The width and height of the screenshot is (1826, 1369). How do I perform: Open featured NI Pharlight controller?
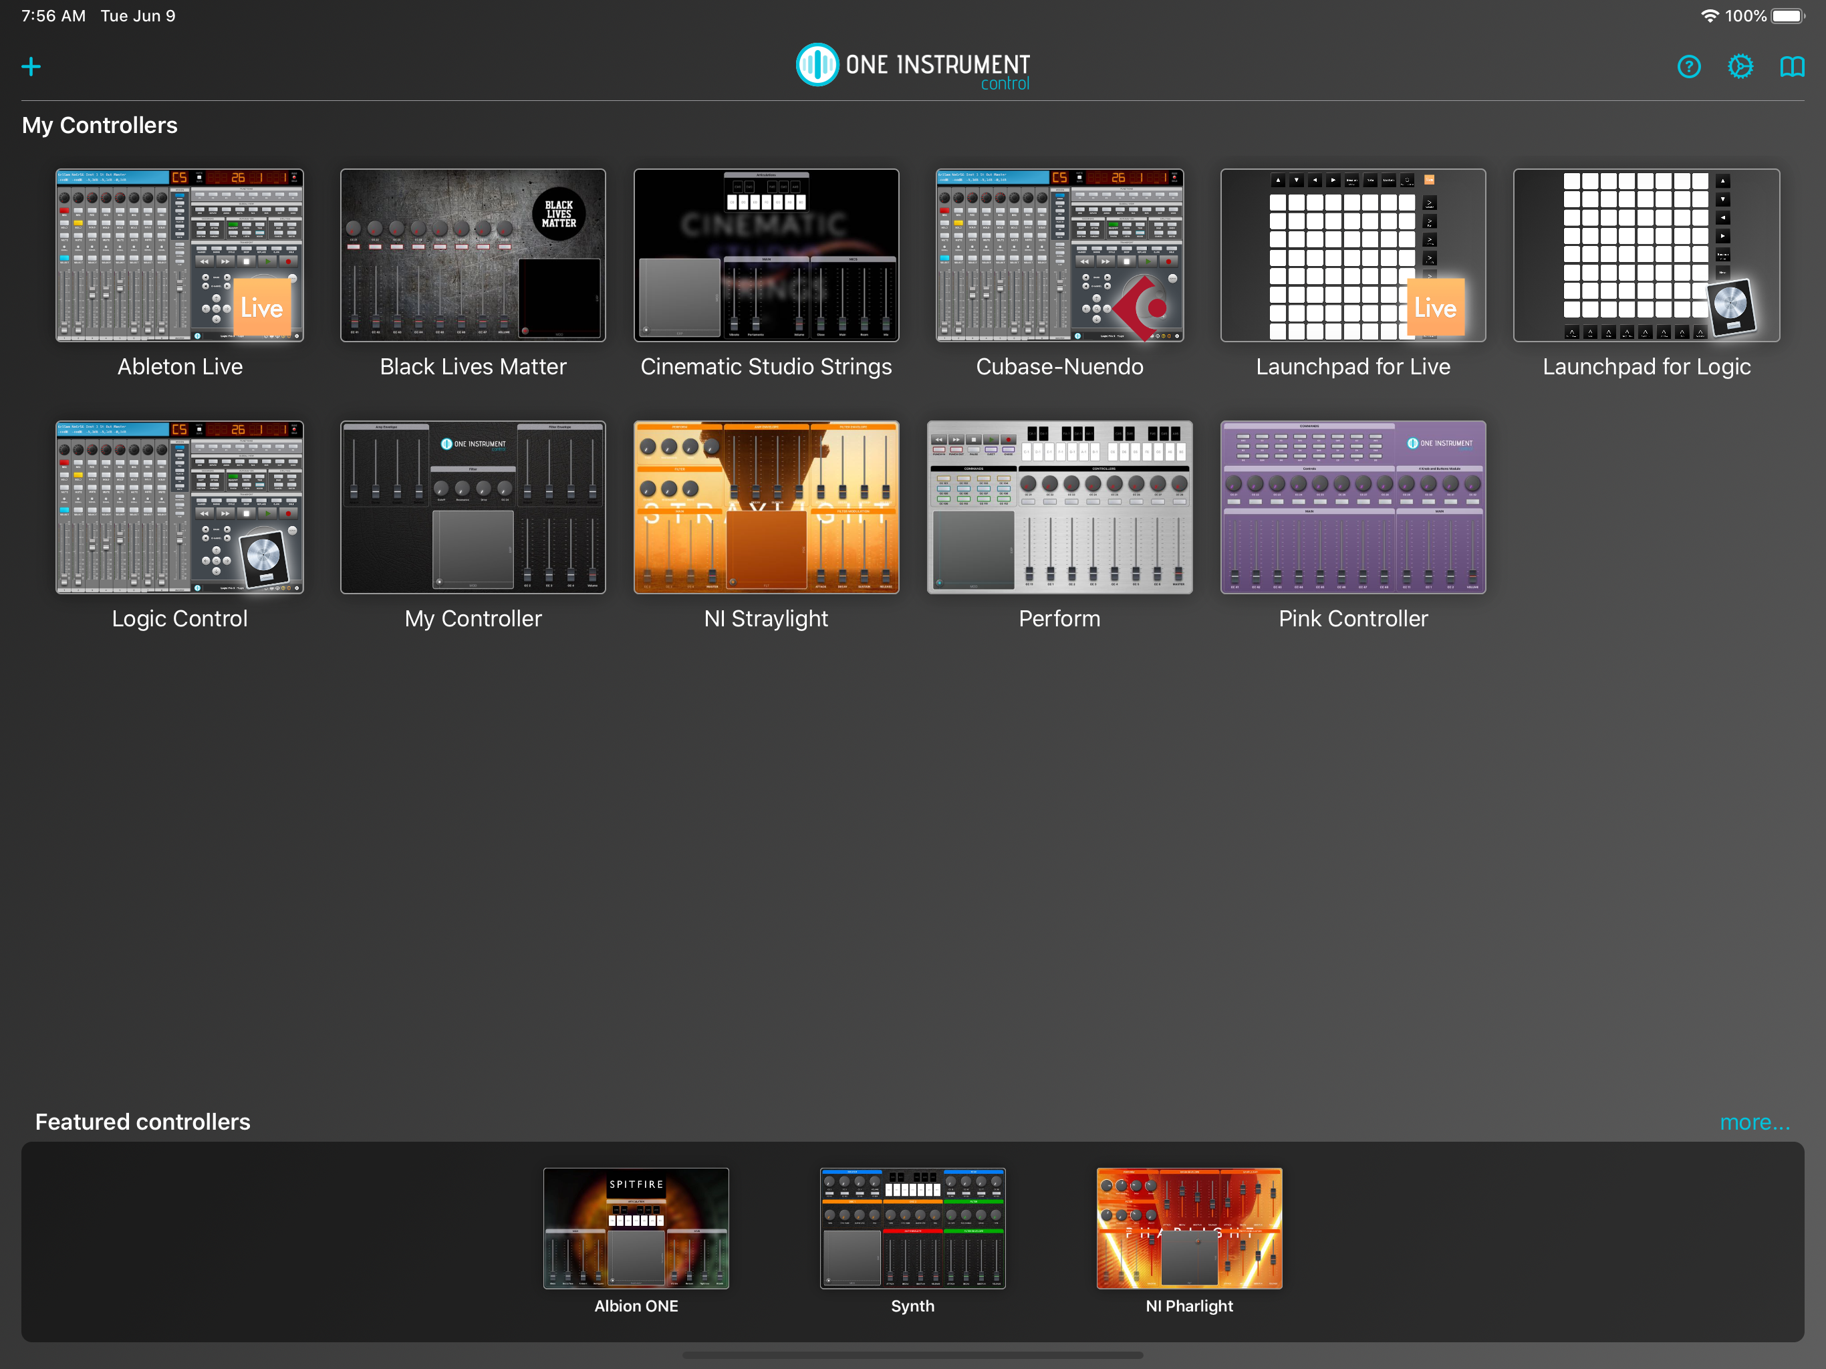click(1189, 1228)
